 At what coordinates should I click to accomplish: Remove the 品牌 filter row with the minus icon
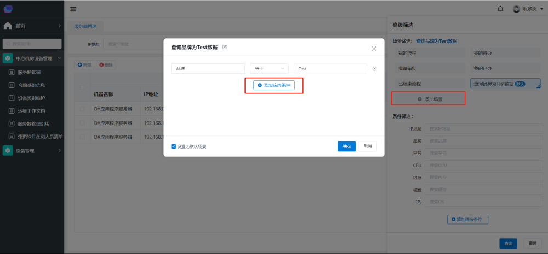[x=375, y=69]
